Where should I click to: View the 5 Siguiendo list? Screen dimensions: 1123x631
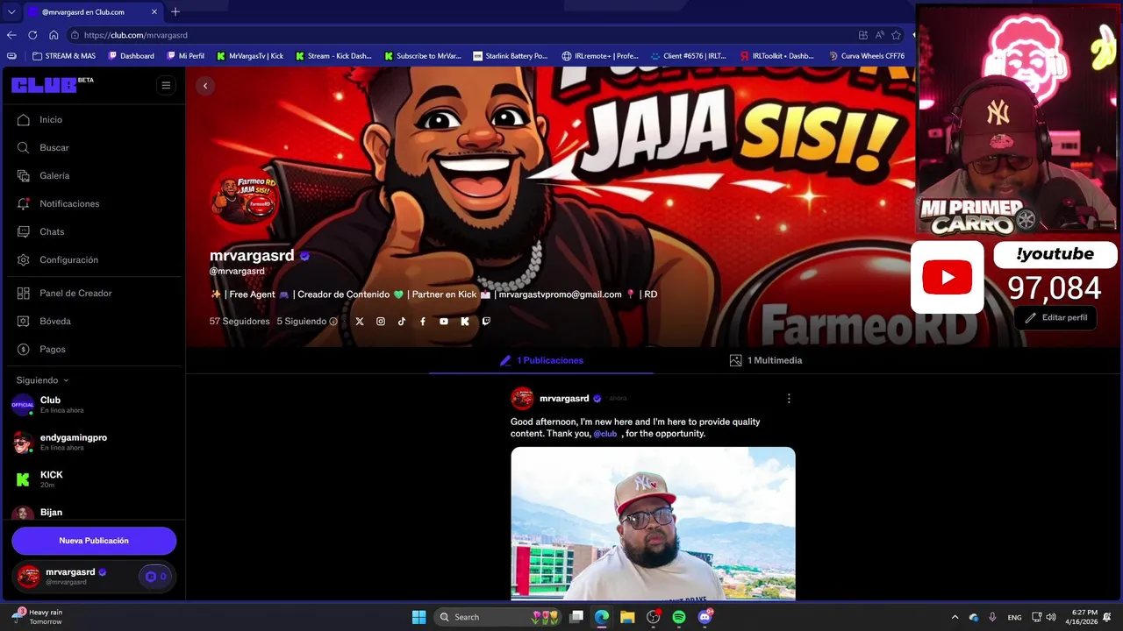coord(302,322)
